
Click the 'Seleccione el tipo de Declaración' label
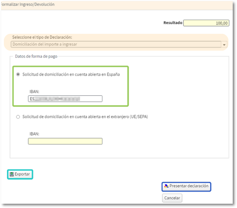click(x=42, y=37)
